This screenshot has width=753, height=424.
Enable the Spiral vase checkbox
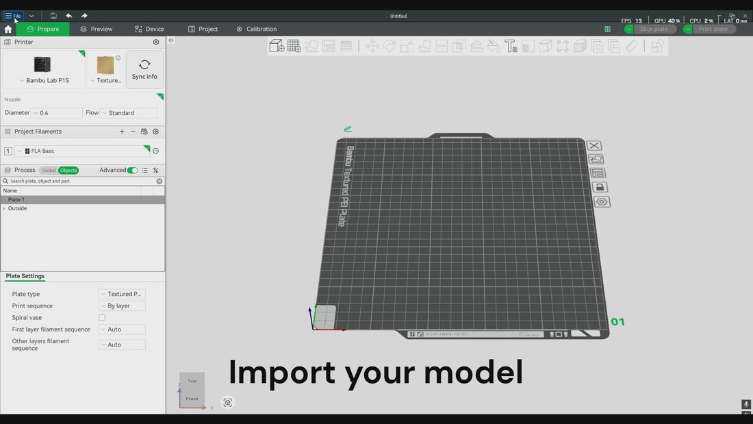coord(102,318)
